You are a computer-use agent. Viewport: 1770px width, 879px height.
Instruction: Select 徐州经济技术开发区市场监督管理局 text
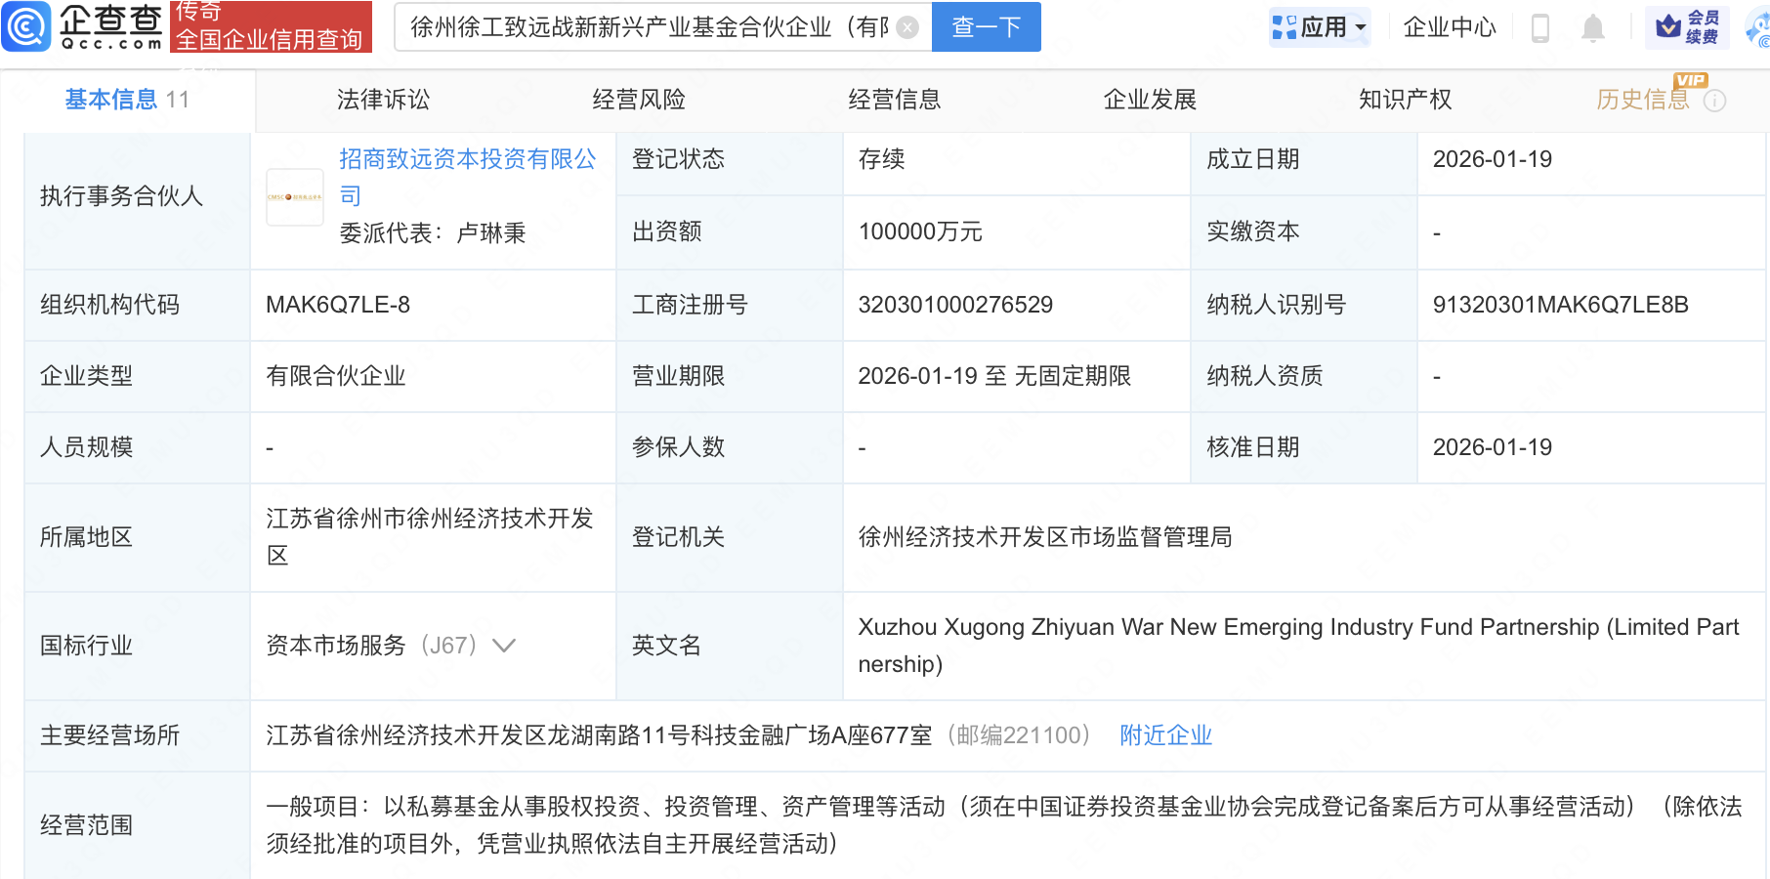(x=1045, y=537)
